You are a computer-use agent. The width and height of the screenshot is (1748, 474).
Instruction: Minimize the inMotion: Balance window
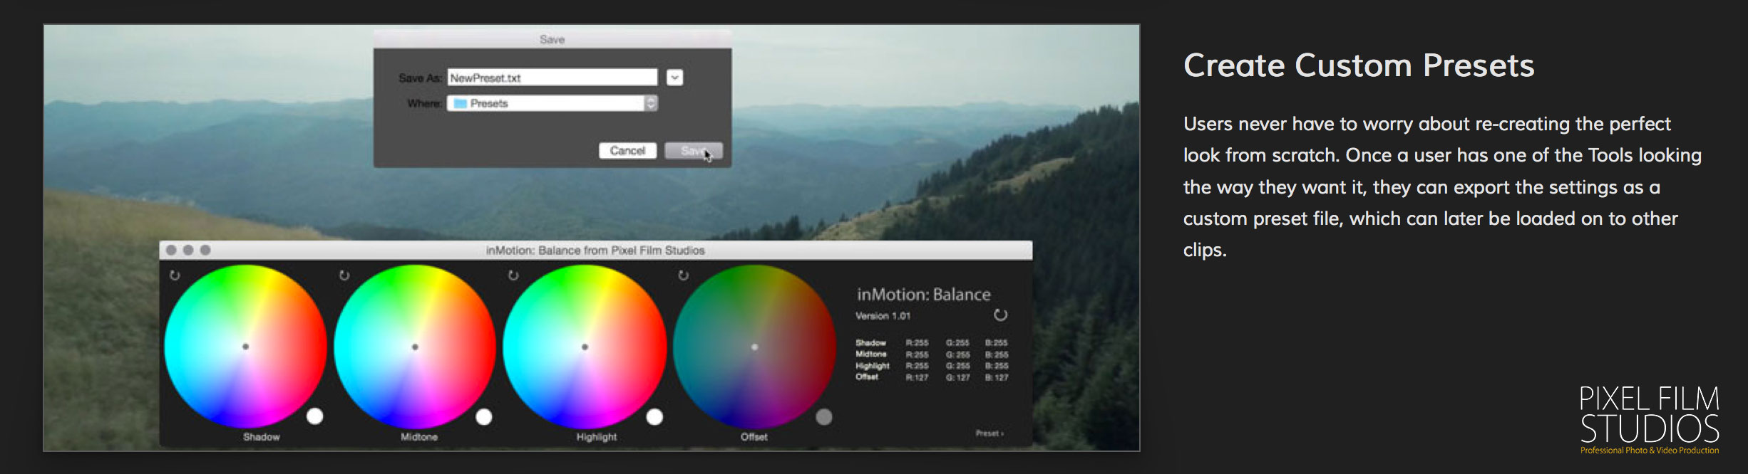[188, 250]
